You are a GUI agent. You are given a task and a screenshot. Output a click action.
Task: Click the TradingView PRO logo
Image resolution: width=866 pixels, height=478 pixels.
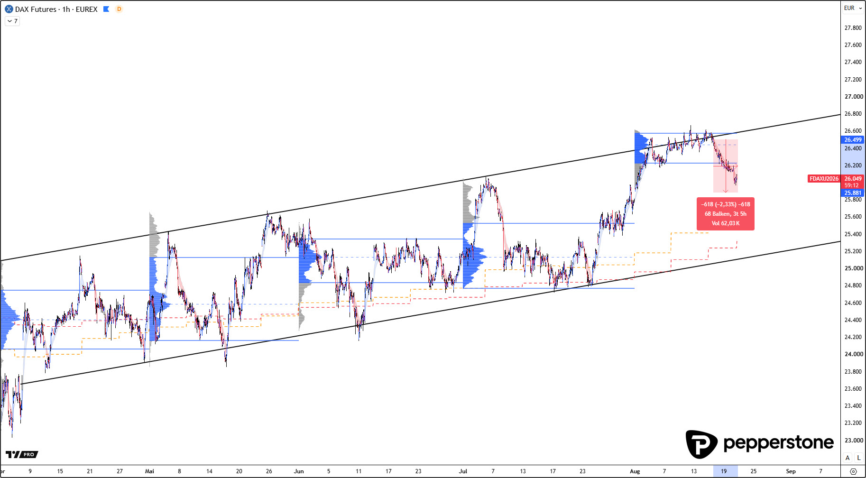coord(22,454)
